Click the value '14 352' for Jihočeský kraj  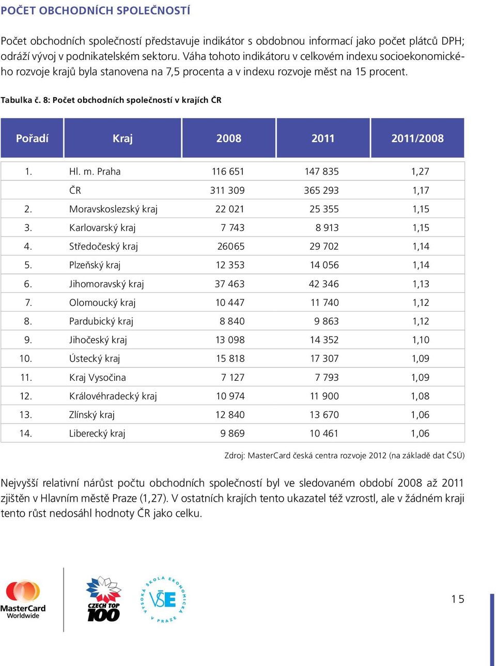tap(324, 340)
